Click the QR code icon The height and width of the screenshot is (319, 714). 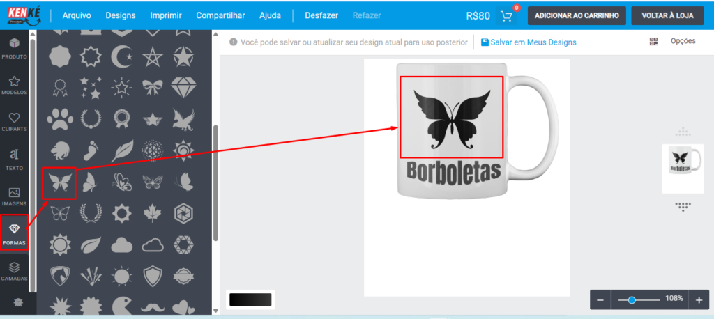click(x=653, y=42)
